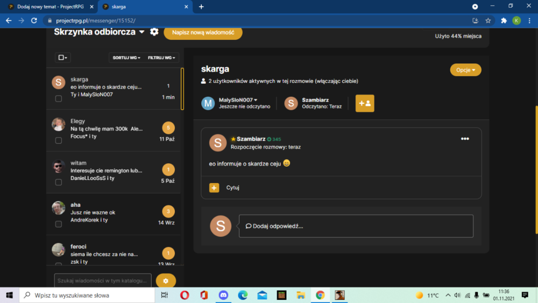Screen dimensions: 538x303
Task: Open the three-dots menu on Szambiarz message
Action: [x=465, y=139]
